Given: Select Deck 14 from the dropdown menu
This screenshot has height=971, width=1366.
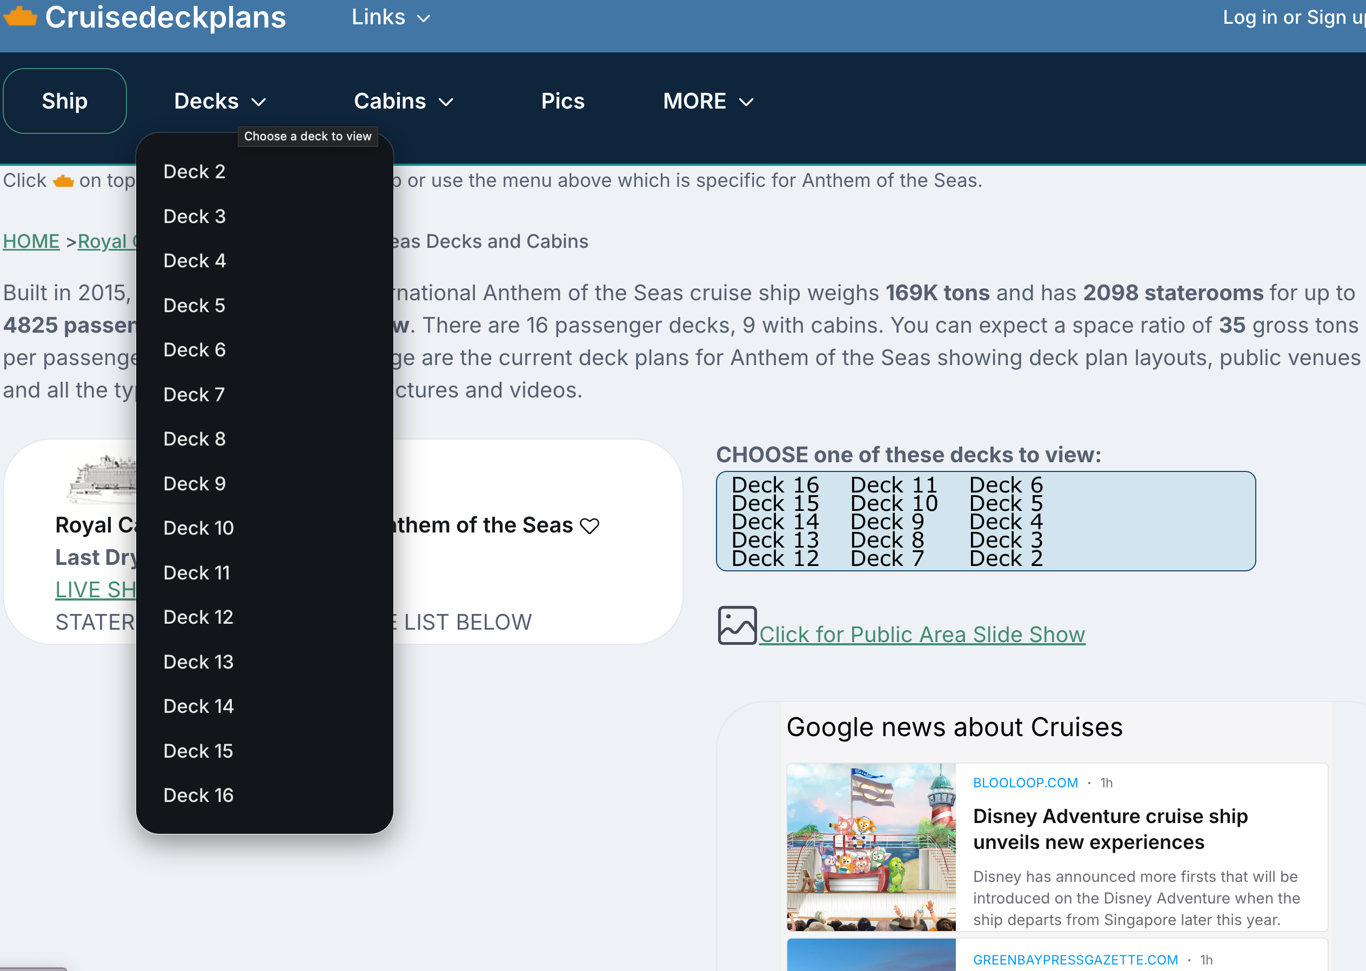Looking at the screenshot, I should 198,706.
